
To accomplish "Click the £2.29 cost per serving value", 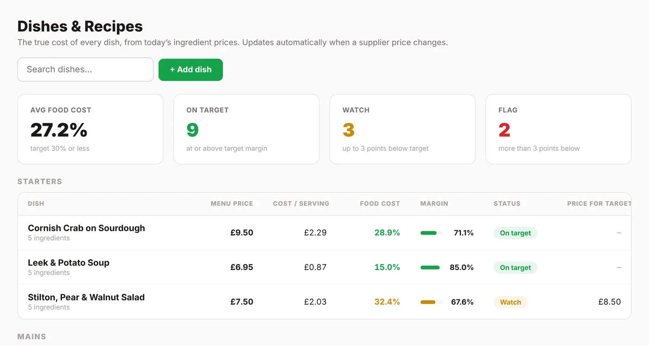I will coord(315,233).
